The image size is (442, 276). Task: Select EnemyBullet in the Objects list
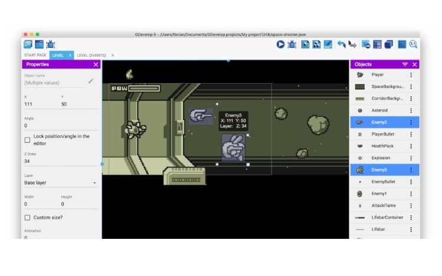coord(385,182)
